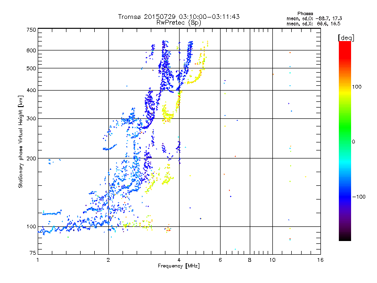Click the plot title 'Tromsø 20150729 03:10:00-03:11:43'
The image size is (377, 283).
point(179,17)
